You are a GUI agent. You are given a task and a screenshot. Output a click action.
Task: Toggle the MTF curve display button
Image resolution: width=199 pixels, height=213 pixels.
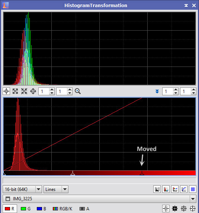[184, 189]
